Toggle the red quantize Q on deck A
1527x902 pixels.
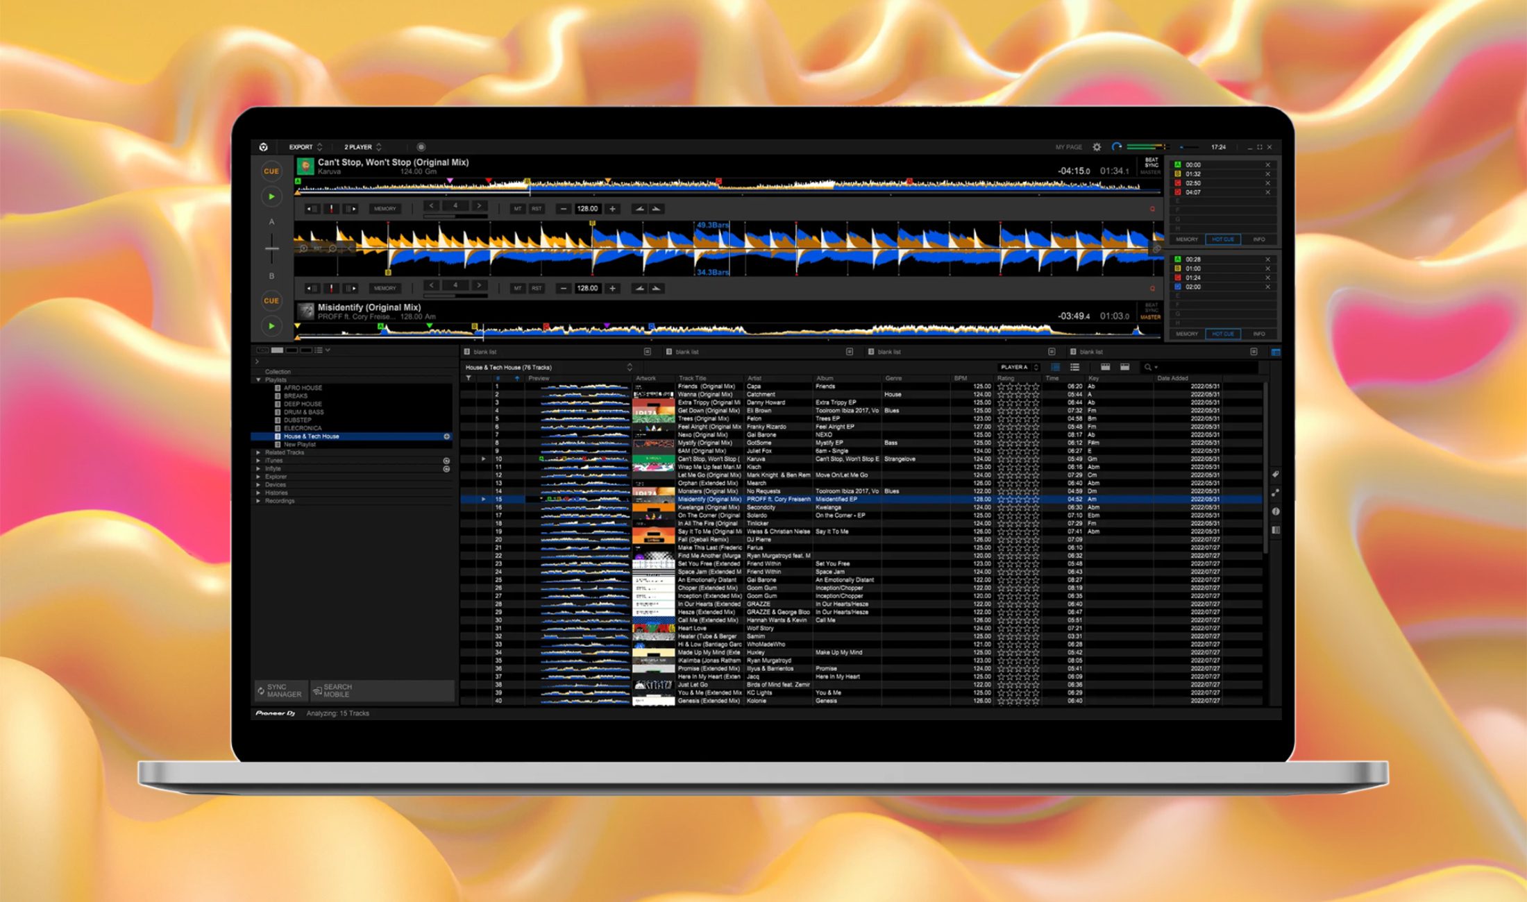1152,209
